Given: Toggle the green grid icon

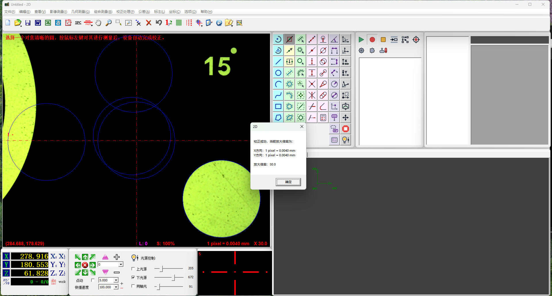Looking at the screenshot, I should click(x=179, y=23).
